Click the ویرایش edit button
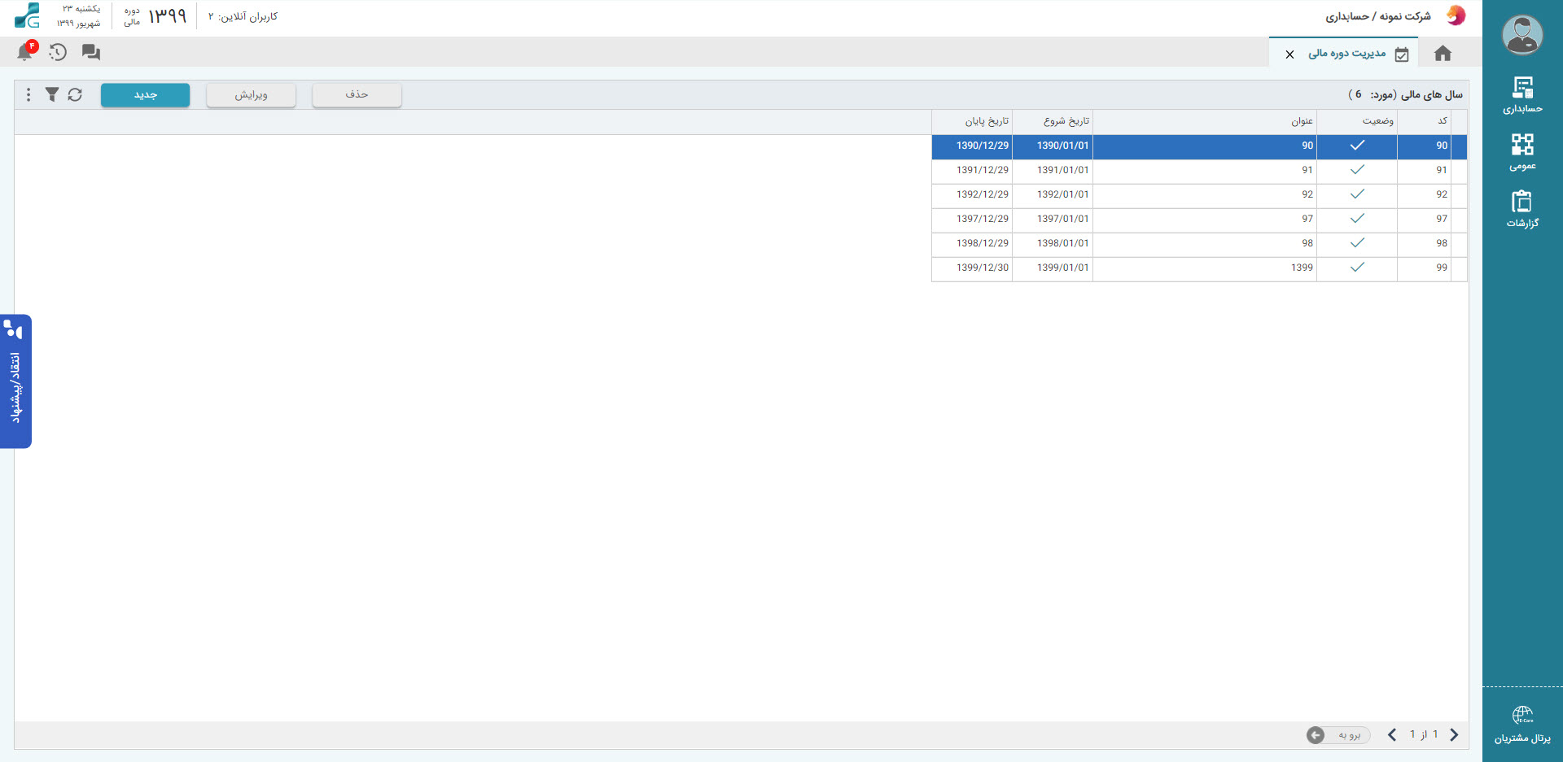The image size is (1563, 762). point(251,95)
